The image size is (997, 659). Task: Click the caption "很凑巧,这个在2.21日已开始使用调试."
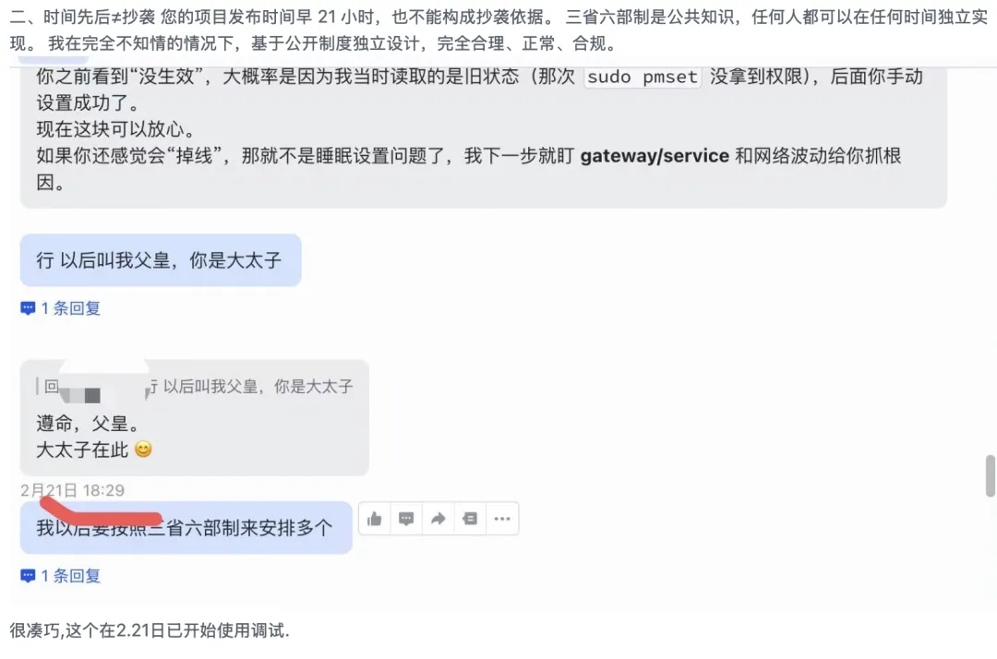coord(150,631)
